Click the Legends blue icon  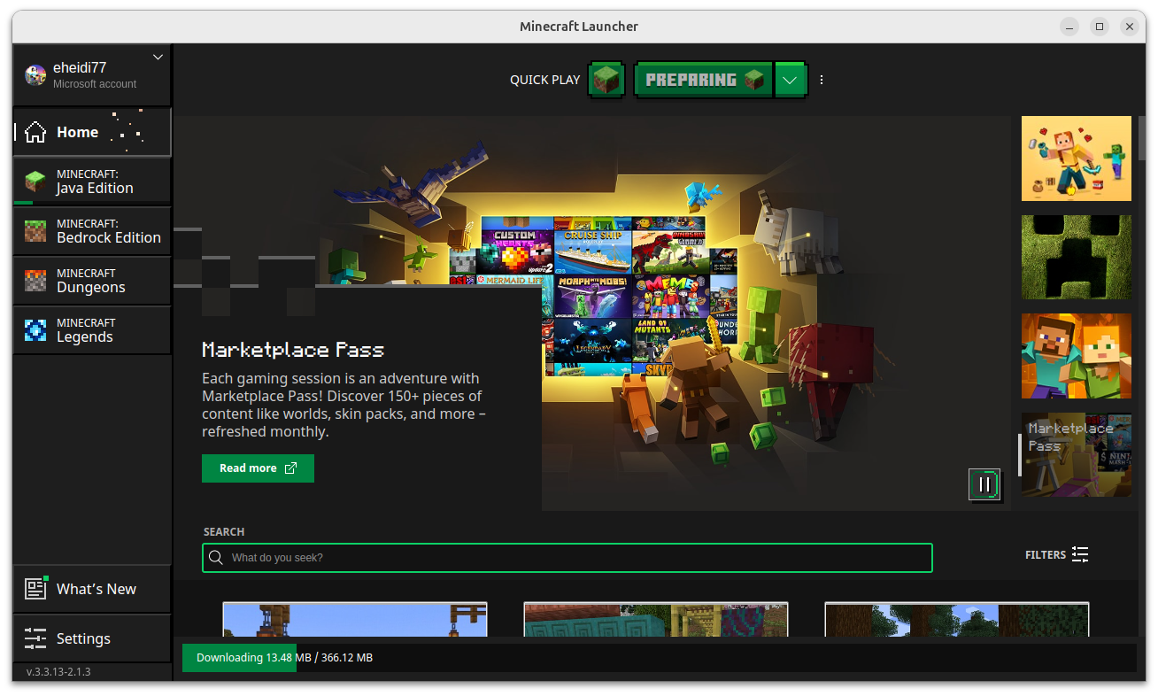click(x=35, y=330)
